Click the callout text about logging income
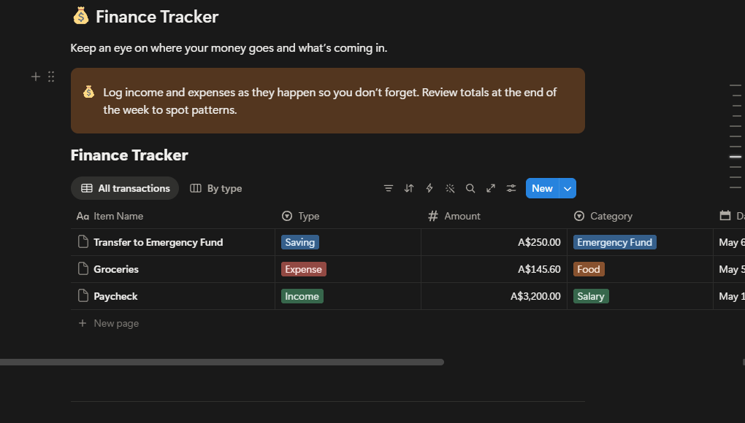The image size is (745, 423). [x=329, y=101]
